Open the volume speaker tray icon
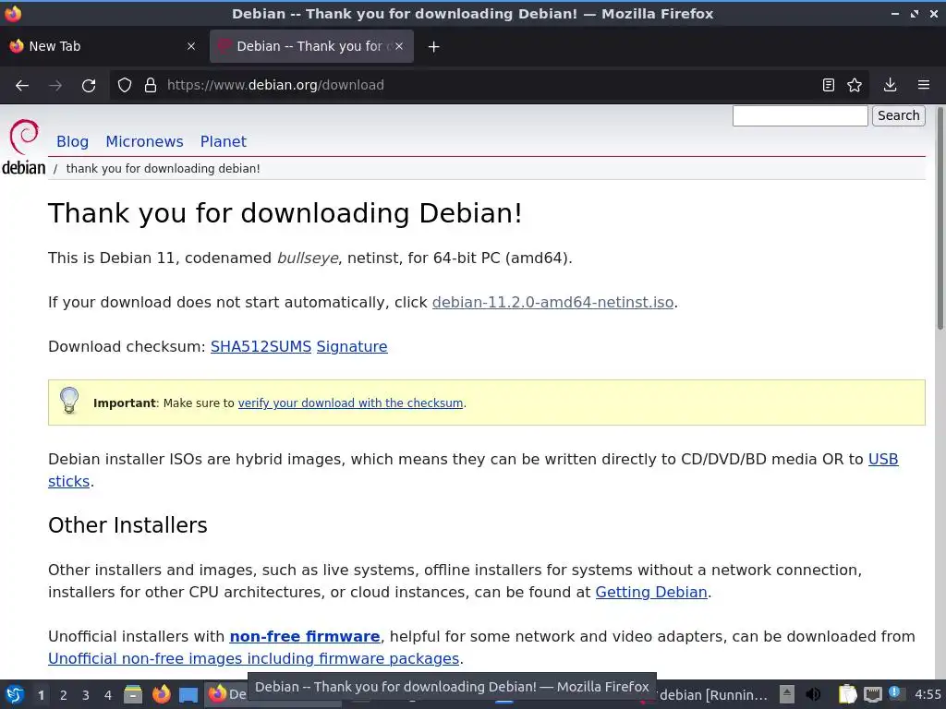Image resolution: width=946 pixels, height=709 pixels. coord(813,694)
